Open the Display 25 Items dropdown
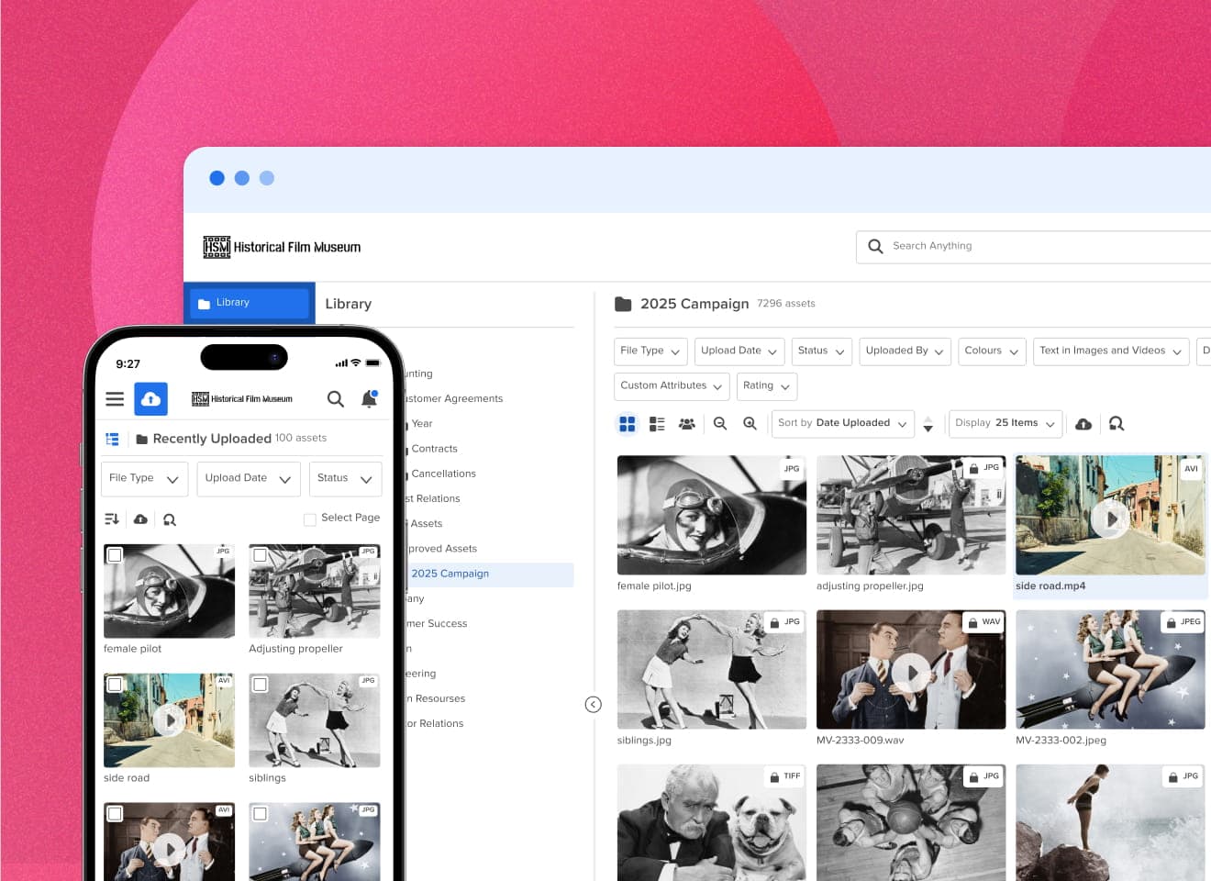The height and width of the screenshot is (881, 1211). tap(1005, 423)
